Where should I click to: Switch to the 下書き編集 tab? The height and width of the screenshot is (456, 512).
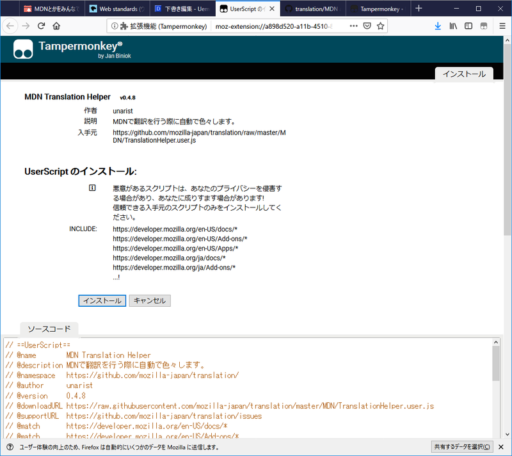pyautogui.click(x=182, y=9)
